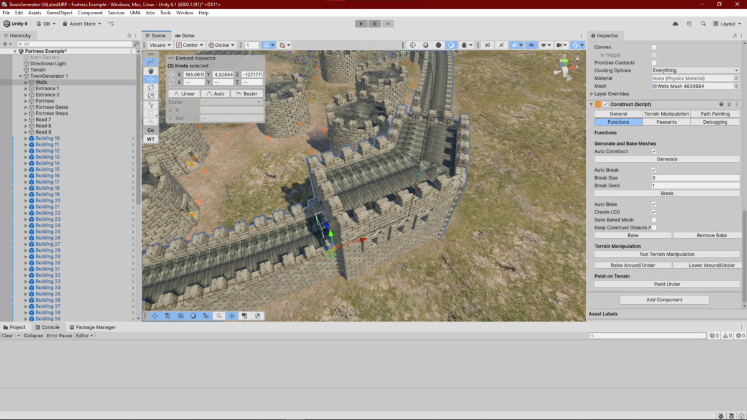The image size is (747, 420).
Task: Click the Break button
Action: click(x=667, y=194)
